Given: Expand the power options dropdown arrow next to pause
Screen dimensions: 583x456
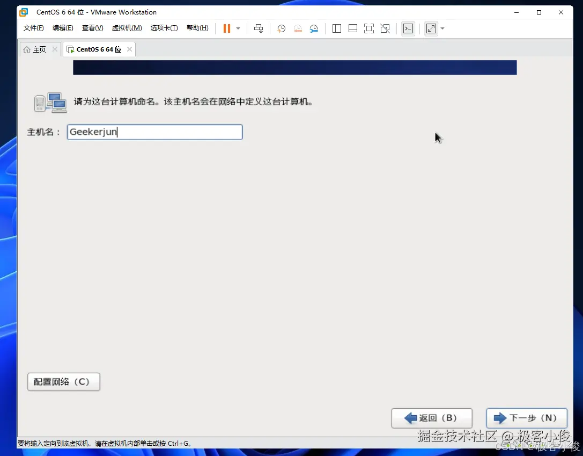Looking at the screenshot, I should [x=238, y=28].
